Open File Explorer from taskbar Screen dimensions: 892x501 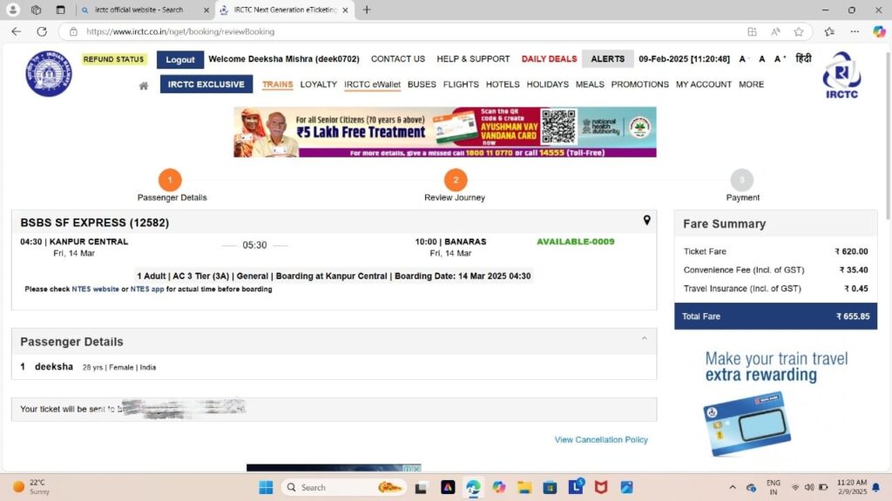[x=524, y=487]
